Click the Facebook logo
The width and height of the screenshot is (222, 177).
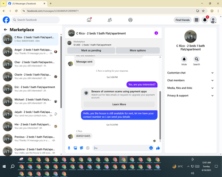(6, 20)
